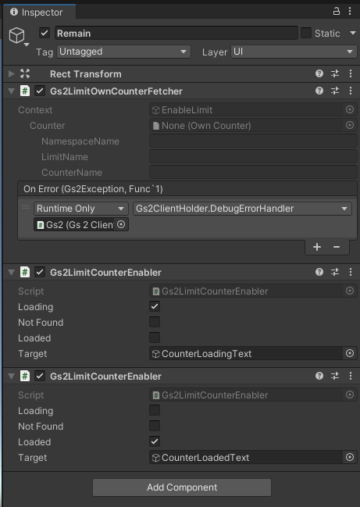Select GameObject icon for Remain
360x507 pixels.
click(x=17, y=35)
